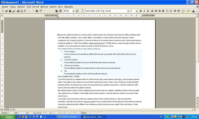Switch to Outline view button at bottom
This screenshot has height=119, width=199.
click(x=11, y=109)
